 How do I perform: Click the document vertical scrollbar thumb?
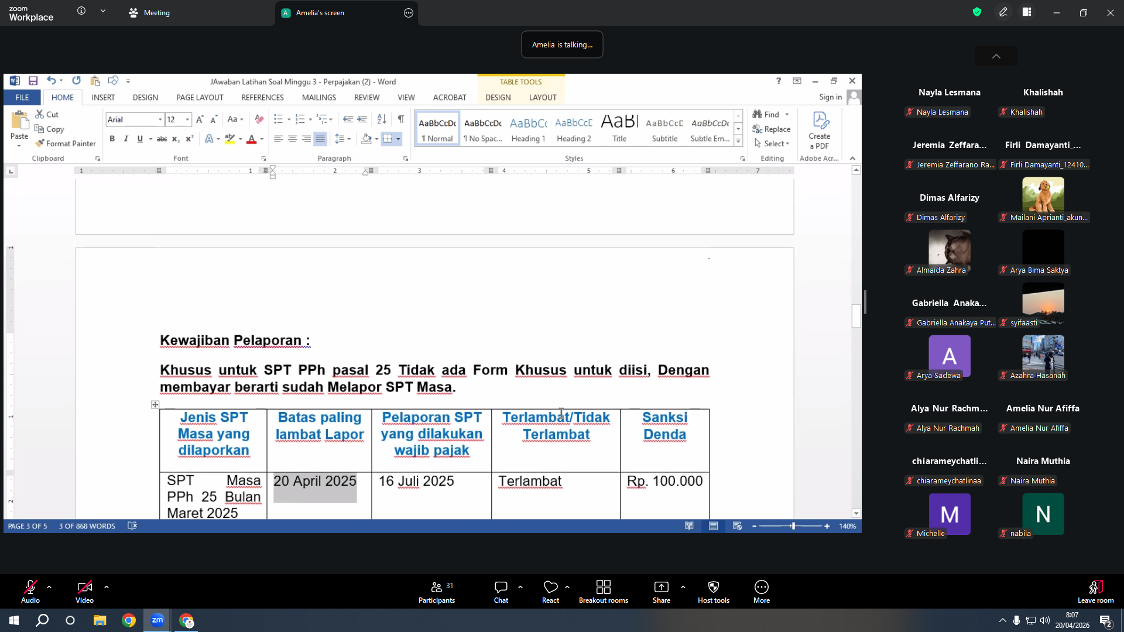coord(856,316)
